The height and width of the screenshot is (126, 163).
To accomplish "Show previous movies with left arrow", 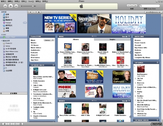I will click(x=58, y=117).
